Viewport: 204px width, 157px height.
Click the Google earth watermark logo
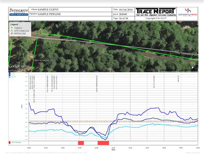pyautogui.click(x=18, y=66)
